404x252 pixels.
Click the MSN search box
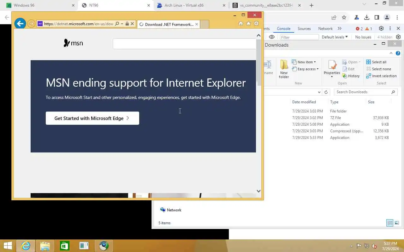(184, 44)
